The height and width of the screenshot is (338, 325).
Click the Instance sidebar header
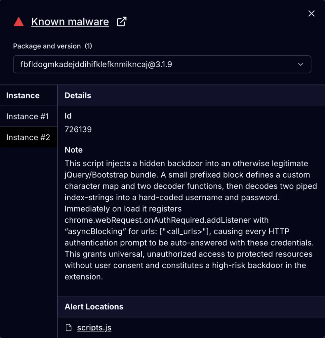(x=22, y=95)
